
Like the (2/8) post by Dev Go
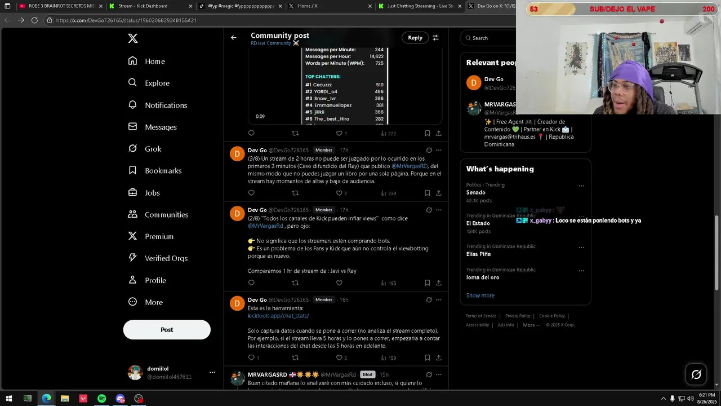(339, 283)
